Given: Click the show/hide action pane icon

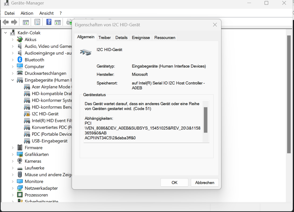Looking at the screenshot, I should coord(58,22).
